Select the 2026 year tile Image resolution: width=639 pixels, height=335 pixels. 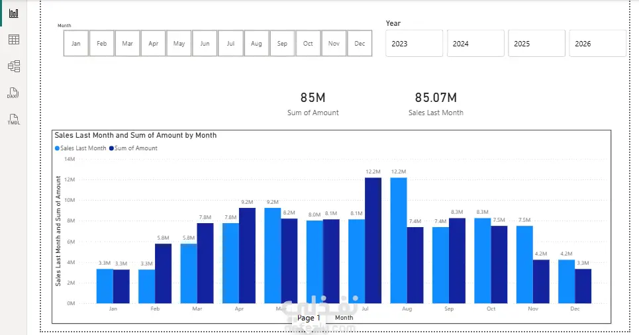(x=597, y=43)
